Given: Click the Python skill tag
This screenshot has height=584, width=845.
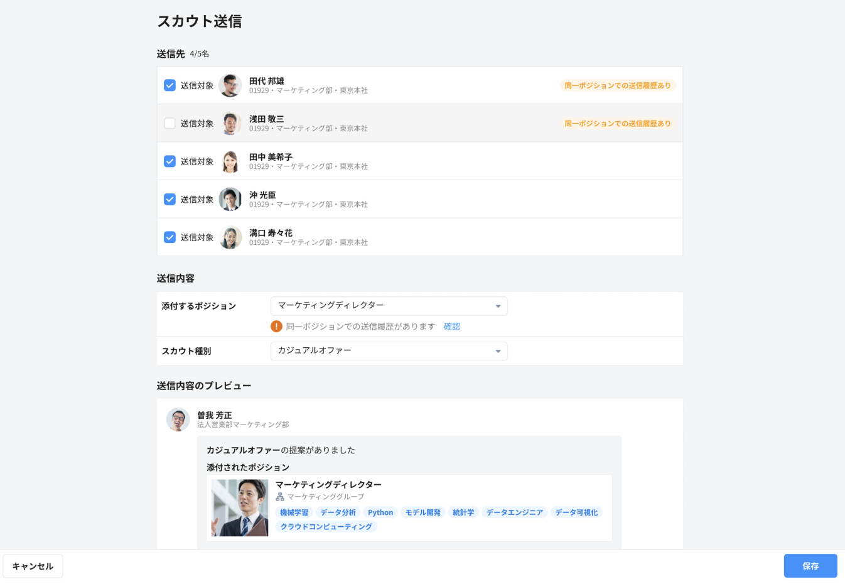Looking at the screenshot, I should coord(380,512).
